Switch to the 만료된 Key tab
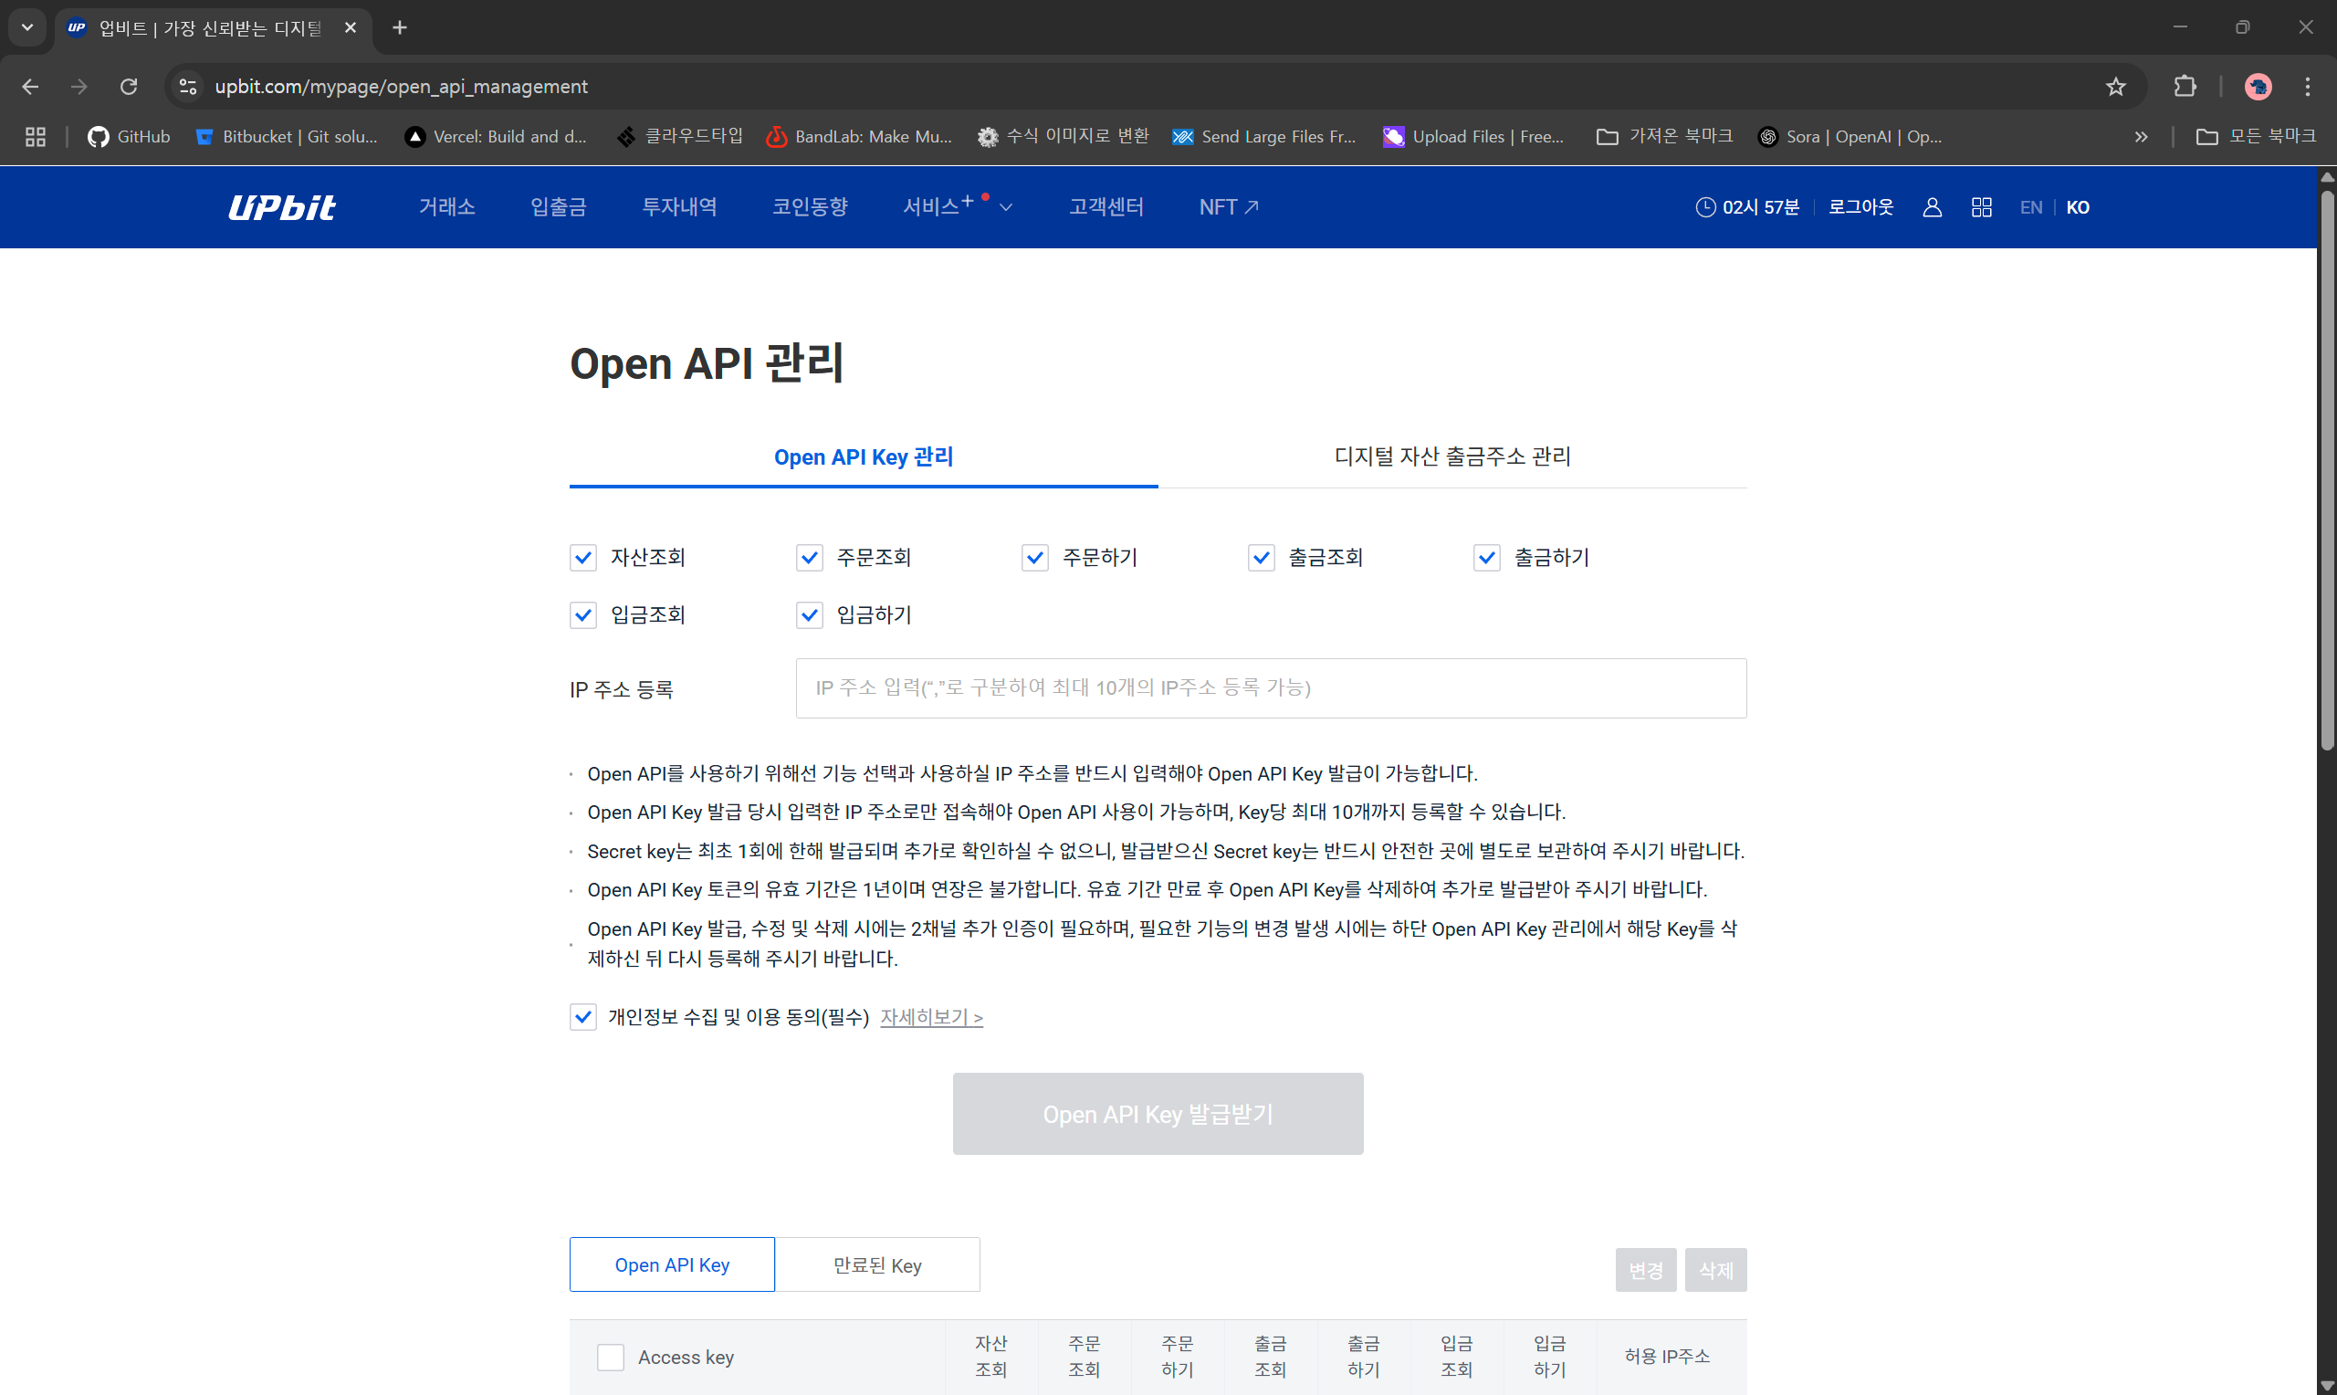 click(877, 1264)
